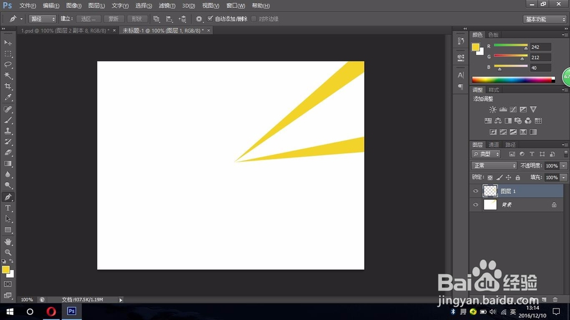Open the 正常 blend mode dropdown

point(494,166)
